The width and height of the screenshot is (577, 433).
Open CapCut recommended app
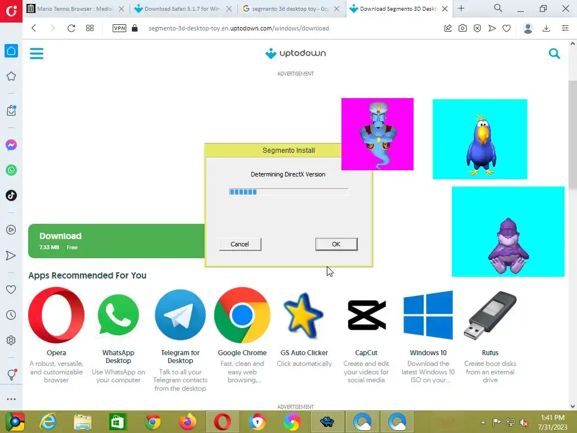[366, 315]
